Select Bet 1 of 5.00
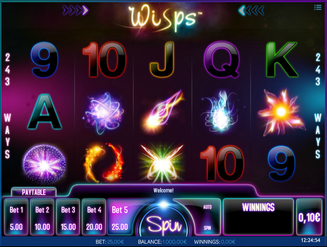The width and height of the screenshot is (327, 247). tap(16, 217)
